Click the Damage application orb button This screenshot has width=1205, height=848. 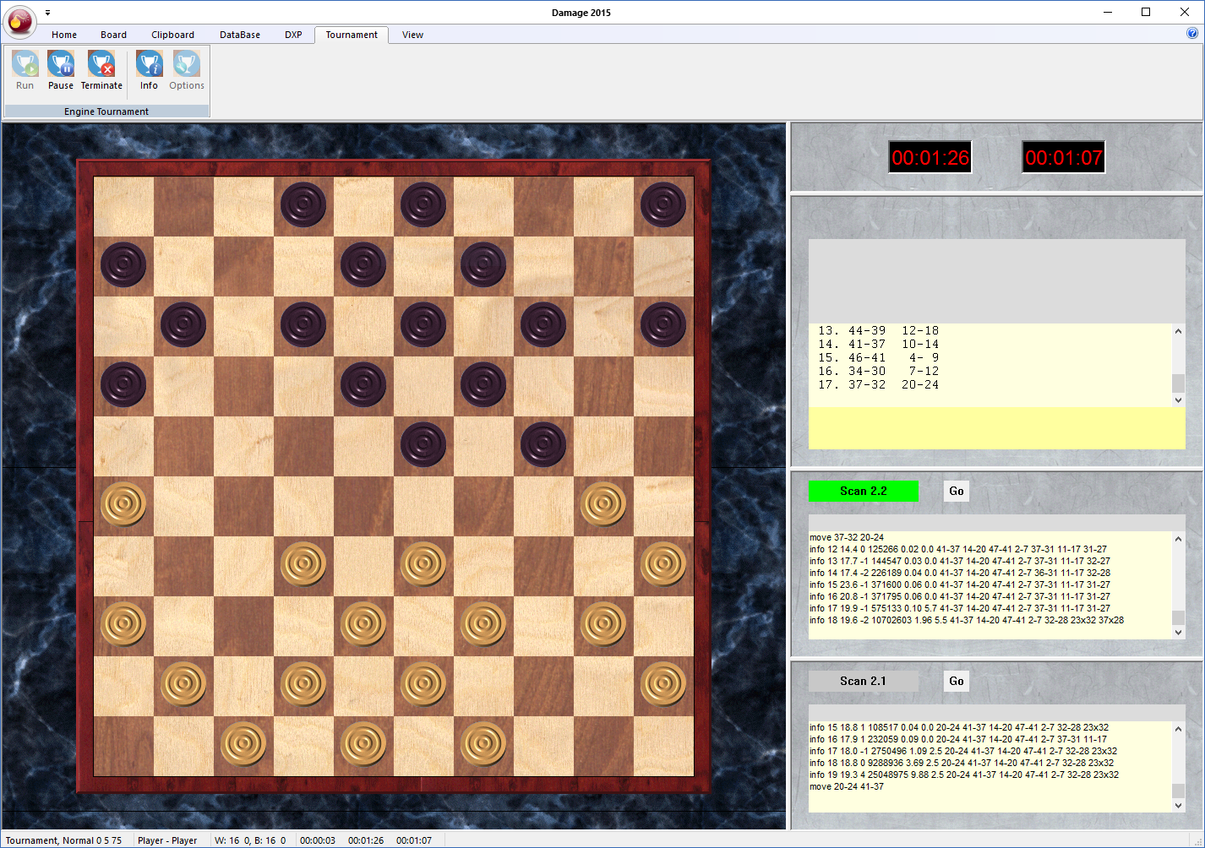coord(19,21)
